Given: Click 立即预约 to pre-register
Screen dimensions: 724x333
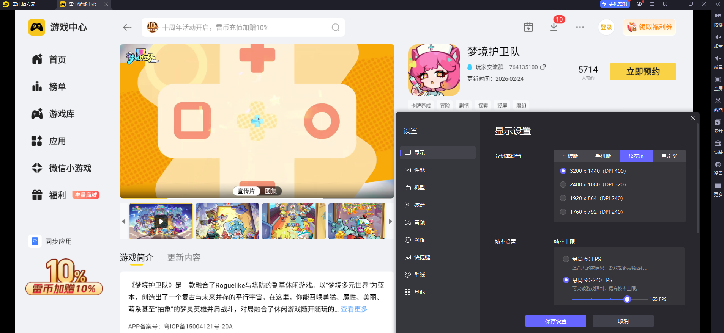Looking at the screenshot, I should 643,72.
